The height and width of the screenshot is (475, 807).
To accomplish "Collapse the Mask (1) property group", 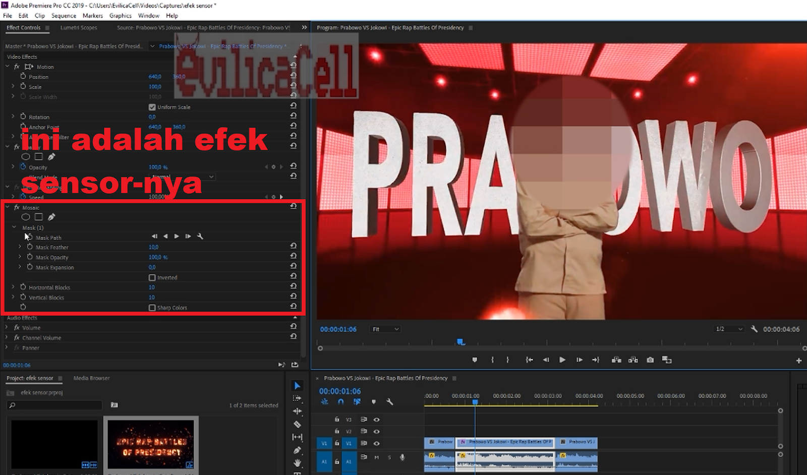I will click(14, 227).
